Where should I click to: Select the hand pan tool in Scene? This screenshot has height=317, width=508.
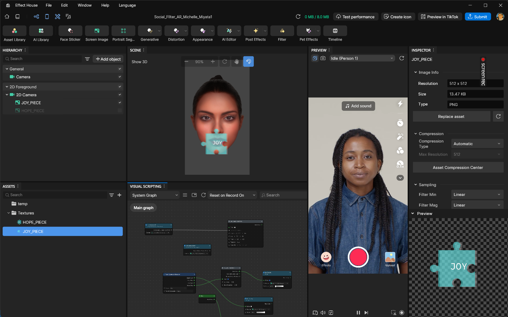click(x=236, y=62)
